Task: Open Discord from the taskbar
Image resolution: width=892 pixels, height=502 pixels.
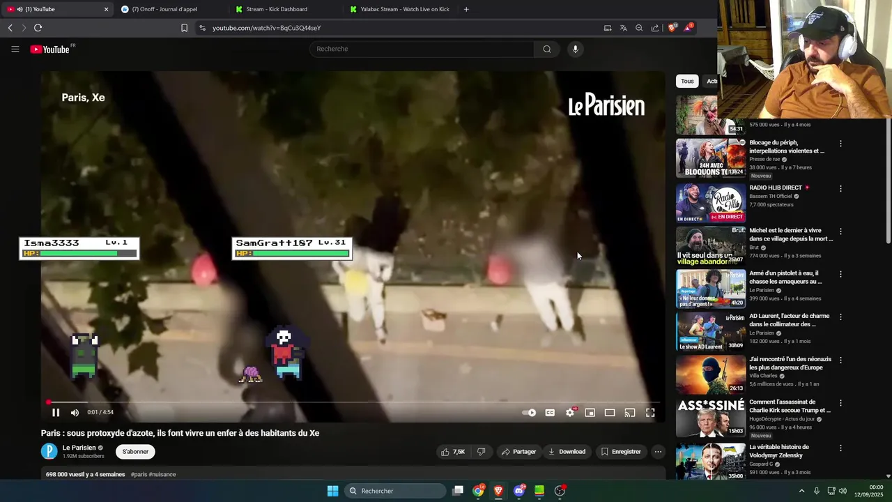Action: coord(519,491)
